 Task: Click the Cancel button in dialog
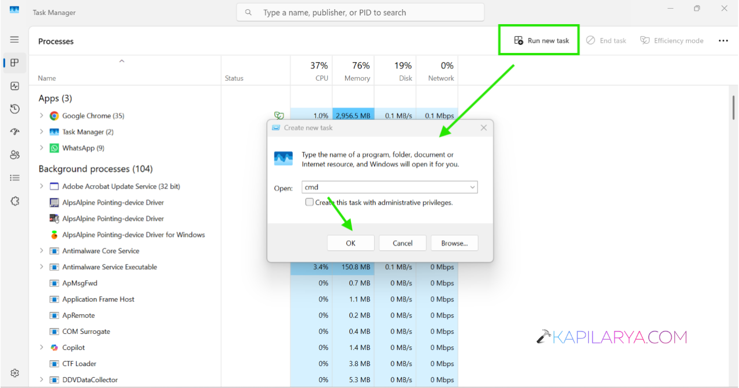click(x=402, y=243)
